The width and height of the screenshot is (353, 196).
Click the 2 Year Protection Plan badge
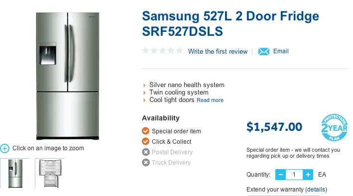tap(334, 127)
